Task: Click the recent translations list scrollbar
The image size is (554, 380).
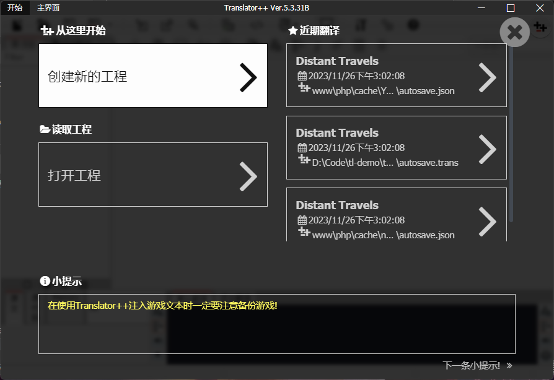Action: [x=511, y=133]
